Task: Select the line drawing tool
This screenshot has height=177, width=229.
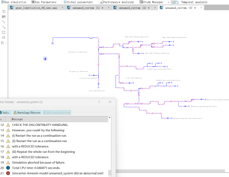Action: point(3,22)
